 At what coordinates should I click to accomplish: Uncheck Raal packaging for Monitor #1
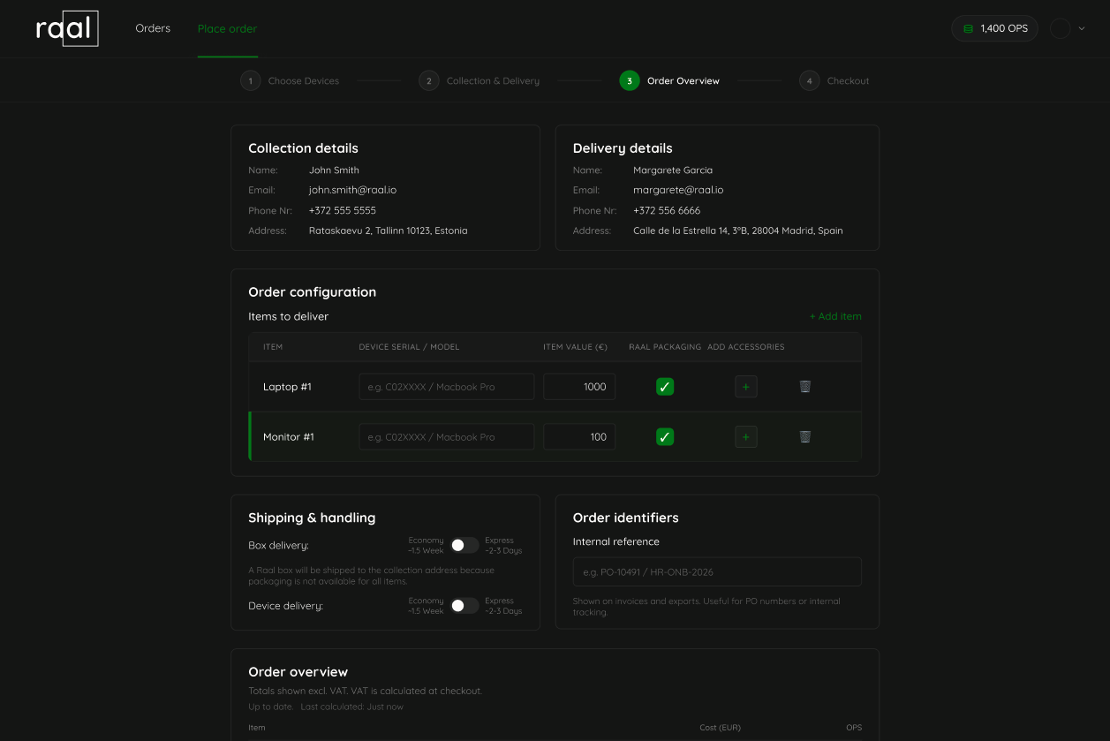(665, 436)
